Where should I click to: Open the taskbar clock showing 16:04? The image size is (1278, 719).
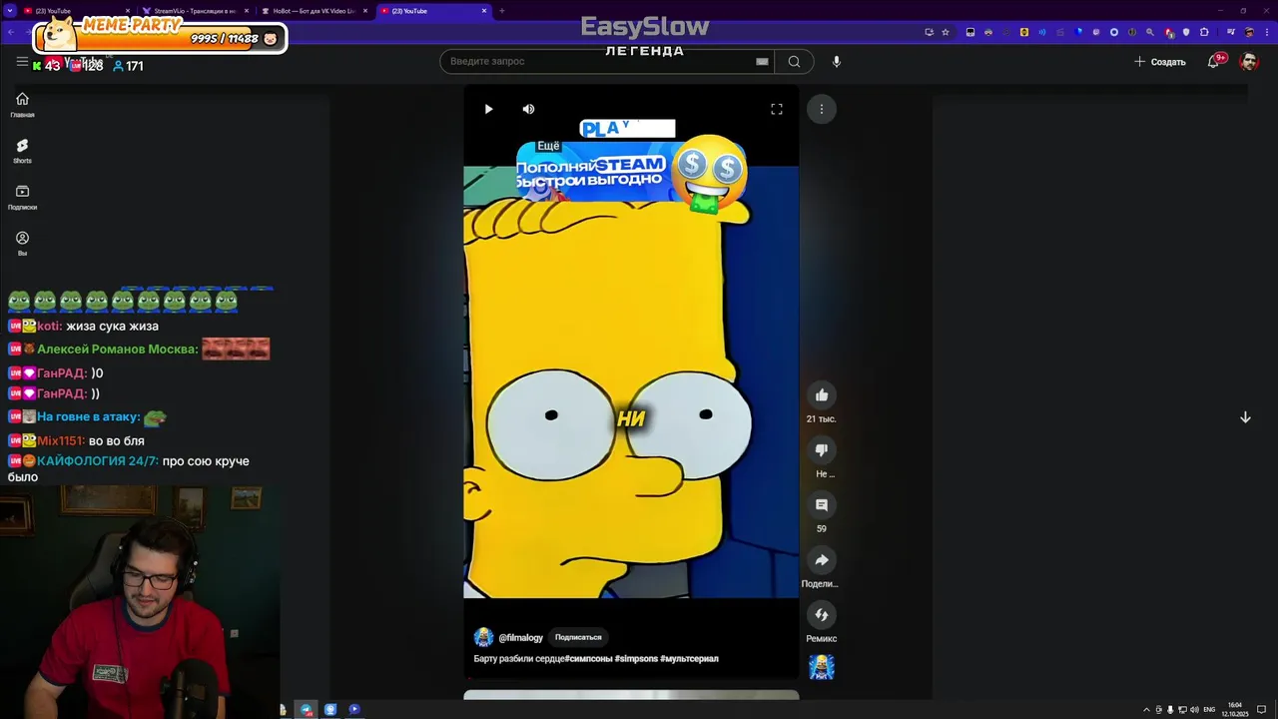[1235, 709]
